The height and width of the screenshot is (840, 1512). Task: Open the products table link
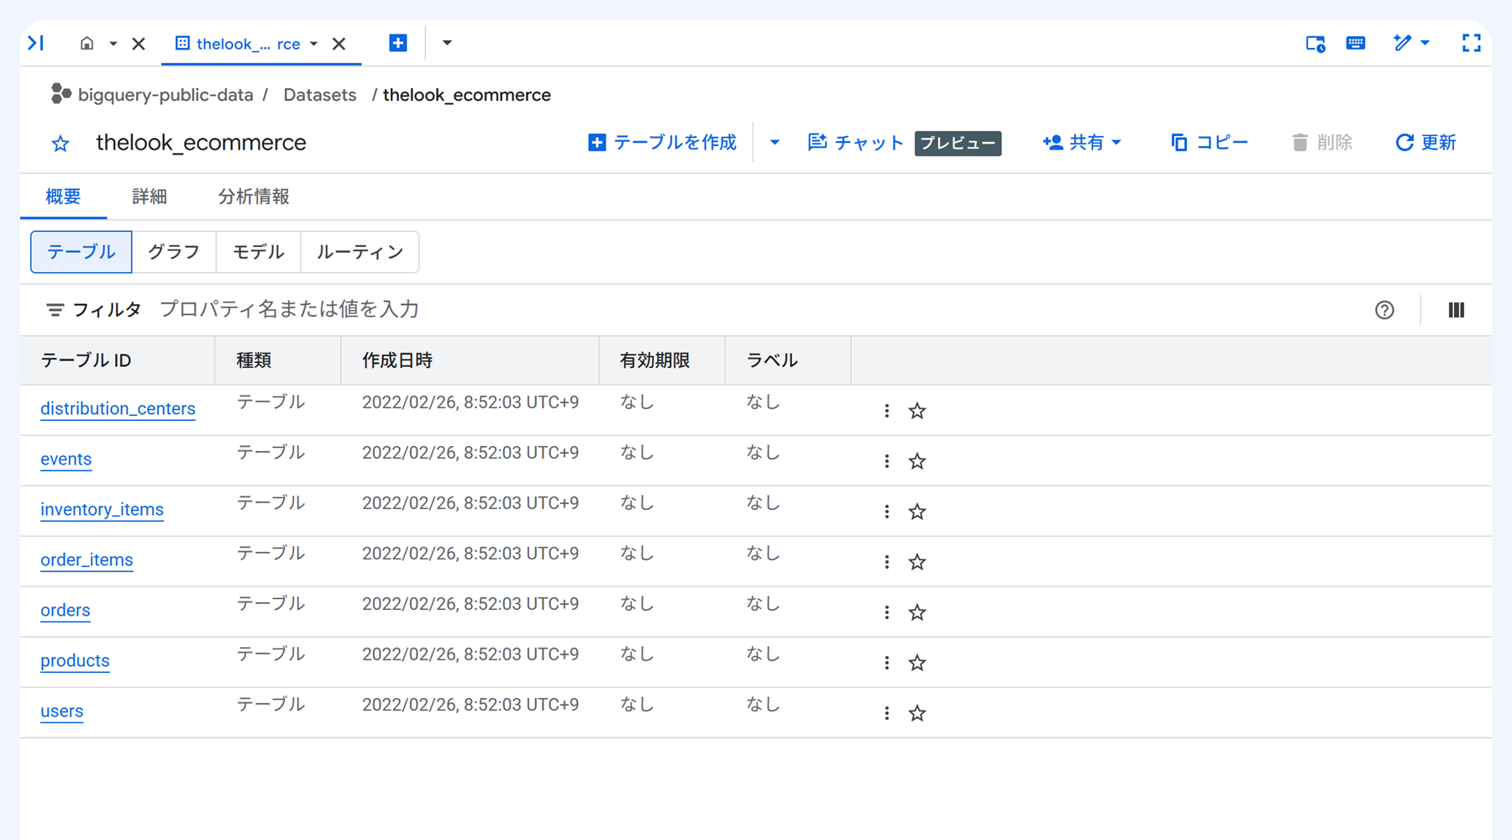[x=75, y=661]
